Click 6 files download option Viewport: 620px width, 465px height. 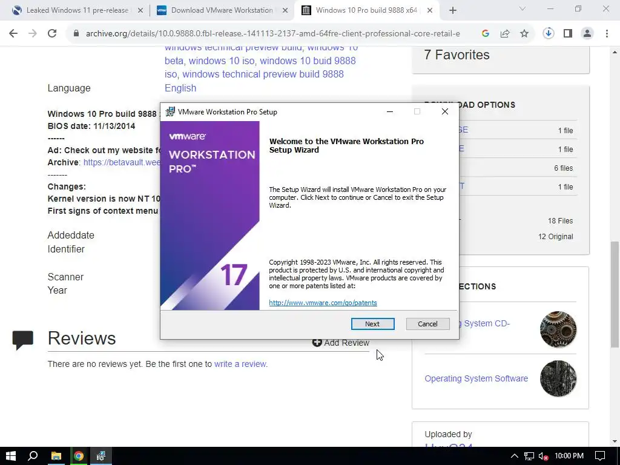point(563,168)
